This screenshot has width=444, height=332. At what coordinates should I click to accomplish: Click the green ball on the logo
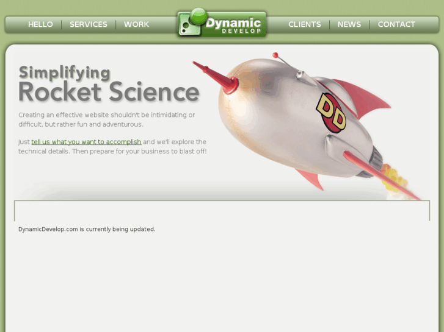pyautogui.click(x=198, y=16)
